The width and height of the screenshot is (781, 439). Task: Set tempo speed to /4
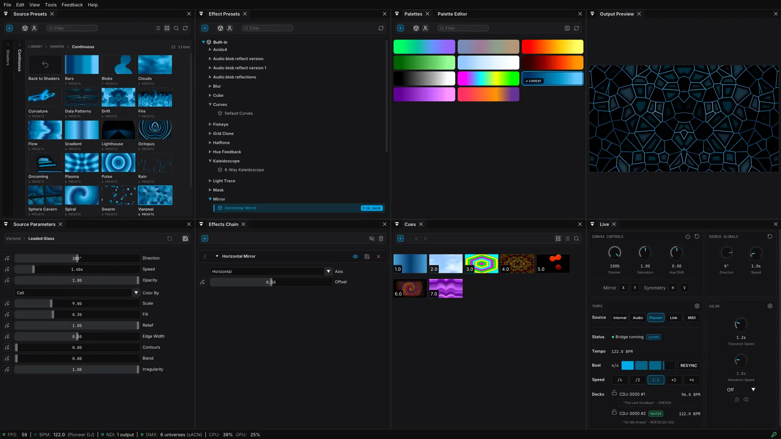[620, 380]
